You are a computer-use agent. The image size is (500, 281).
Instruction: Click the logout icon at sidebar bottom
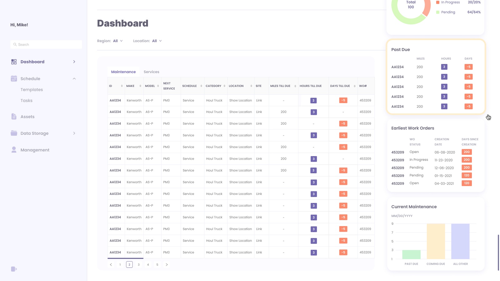(14, 269)
